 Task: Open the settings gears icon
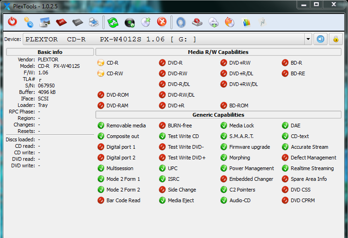pos(29,22)
